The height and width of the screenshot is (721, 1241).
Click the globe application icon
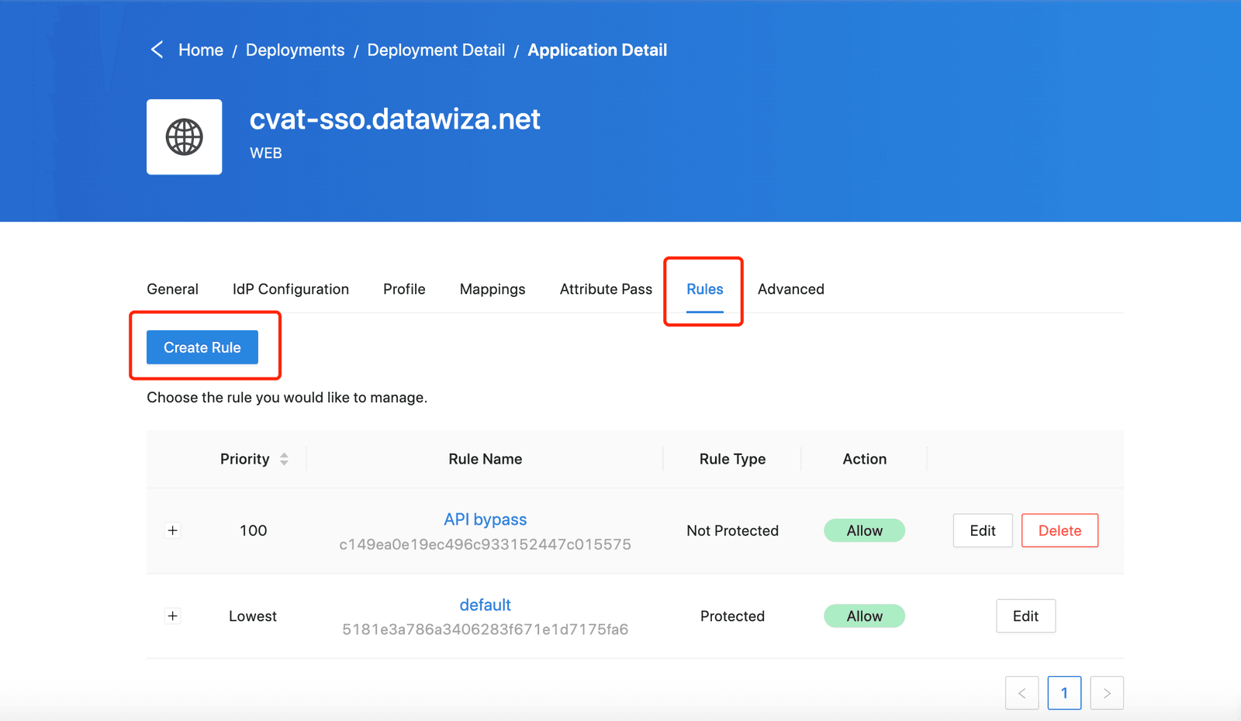tap(184, 136)
